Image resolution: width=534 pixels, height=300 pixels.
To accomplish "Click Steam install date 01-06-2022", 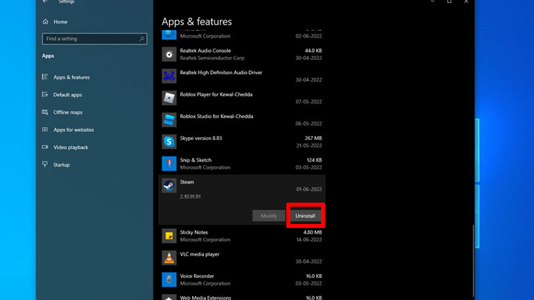I will pos(309,189).
